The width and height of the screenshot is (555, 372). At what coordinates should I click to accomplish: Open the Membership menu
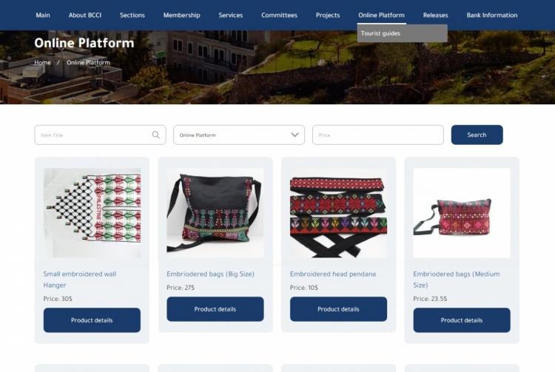tap(181, 16)
